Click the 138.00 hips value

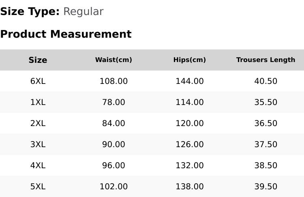[190, 187]
